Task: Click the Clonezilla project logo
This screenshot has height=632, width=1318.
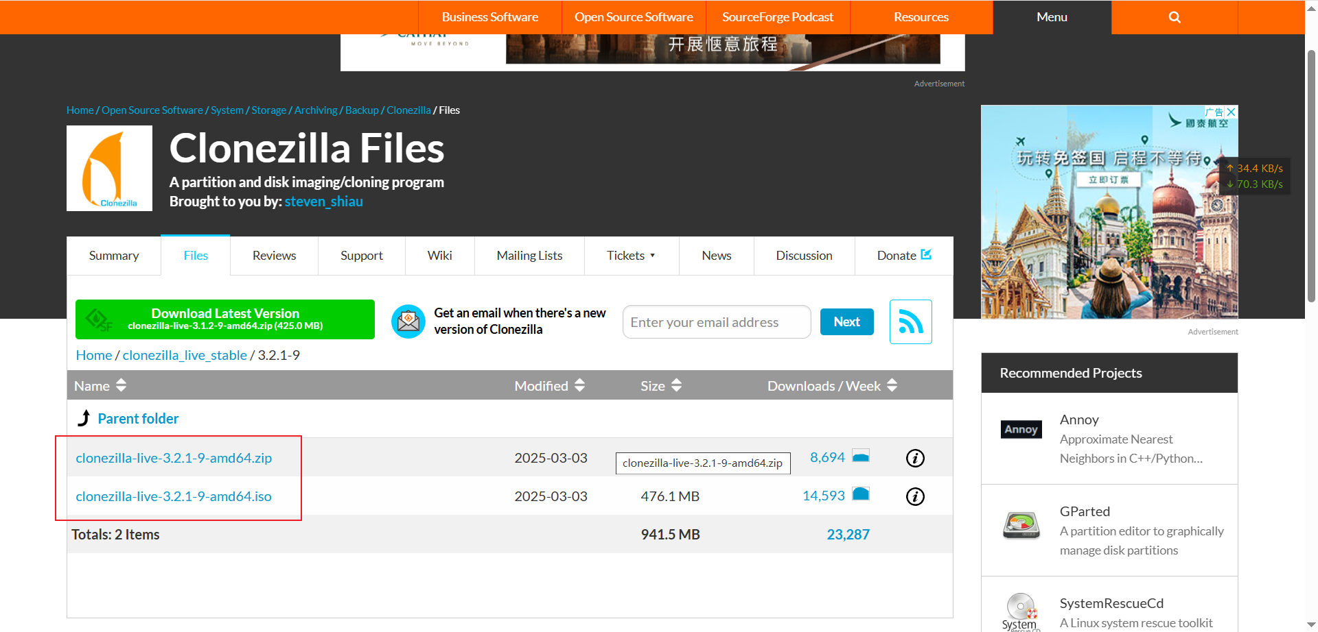Action: pos(109,168)
